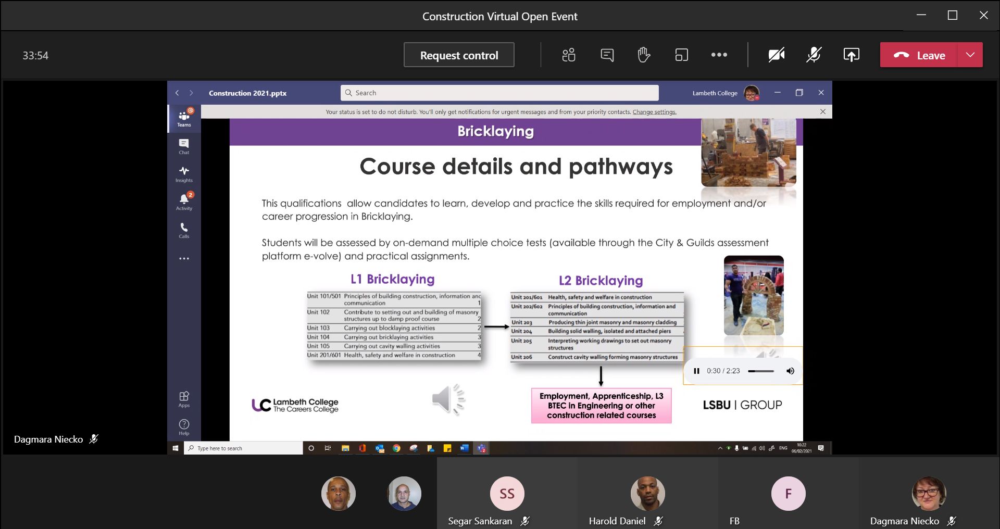The width and height of the screenshot is (1000, 529).
Task: Show more apps ellipsis in shared sidebar
Action: pyautogui.click(x=184, y=258)
